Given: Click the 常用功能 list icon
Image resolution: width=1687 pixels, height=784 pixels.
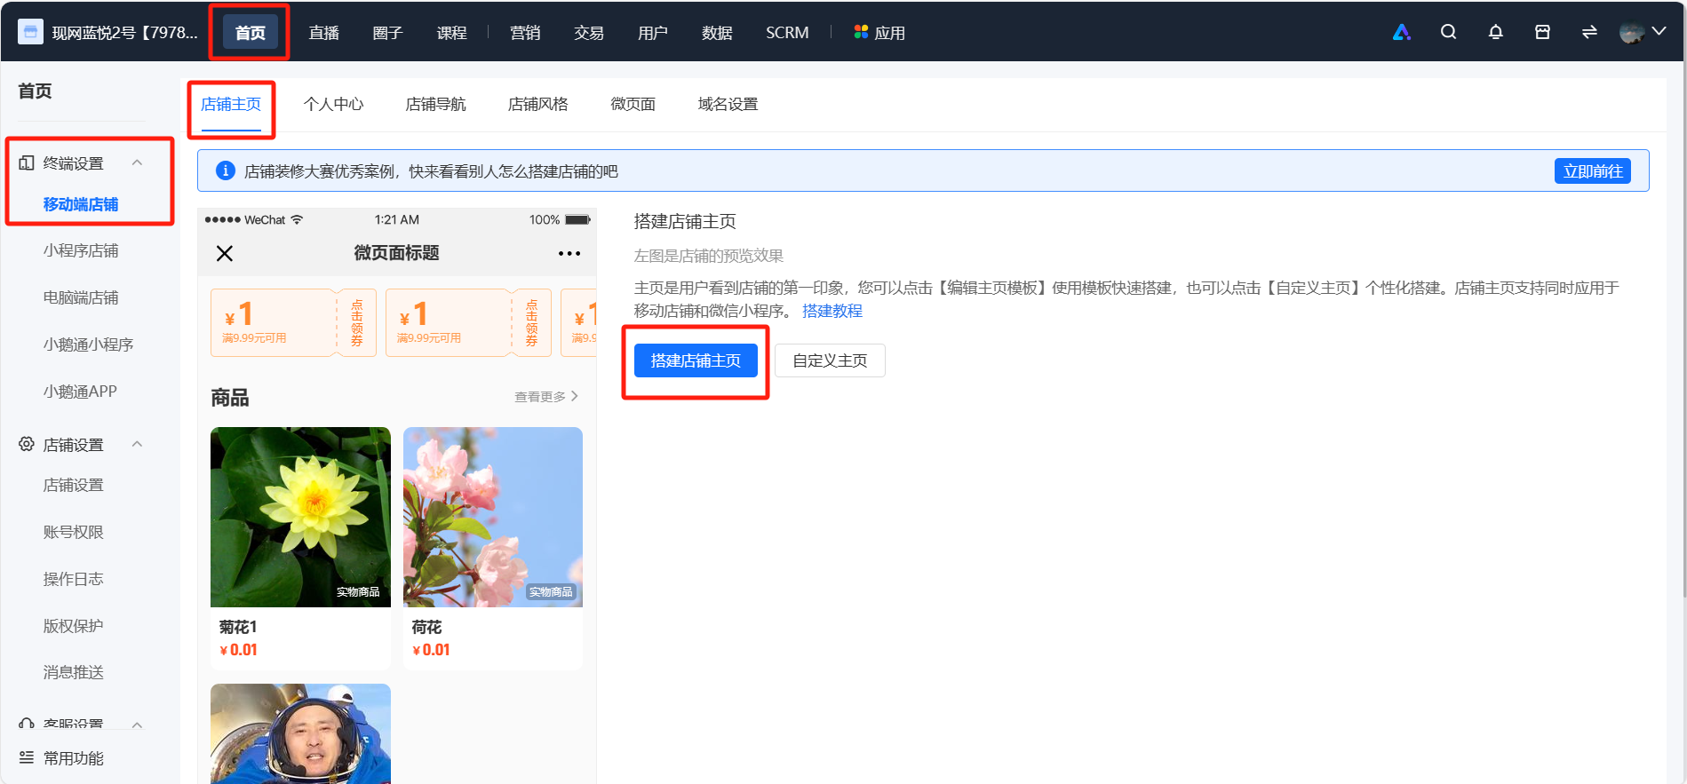Looking at the screenshot, I should 27,757.
